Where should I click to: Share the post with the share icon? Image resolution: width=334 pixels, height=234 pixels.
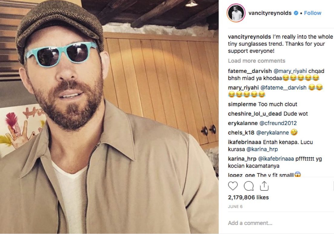(x=264, y=186)
